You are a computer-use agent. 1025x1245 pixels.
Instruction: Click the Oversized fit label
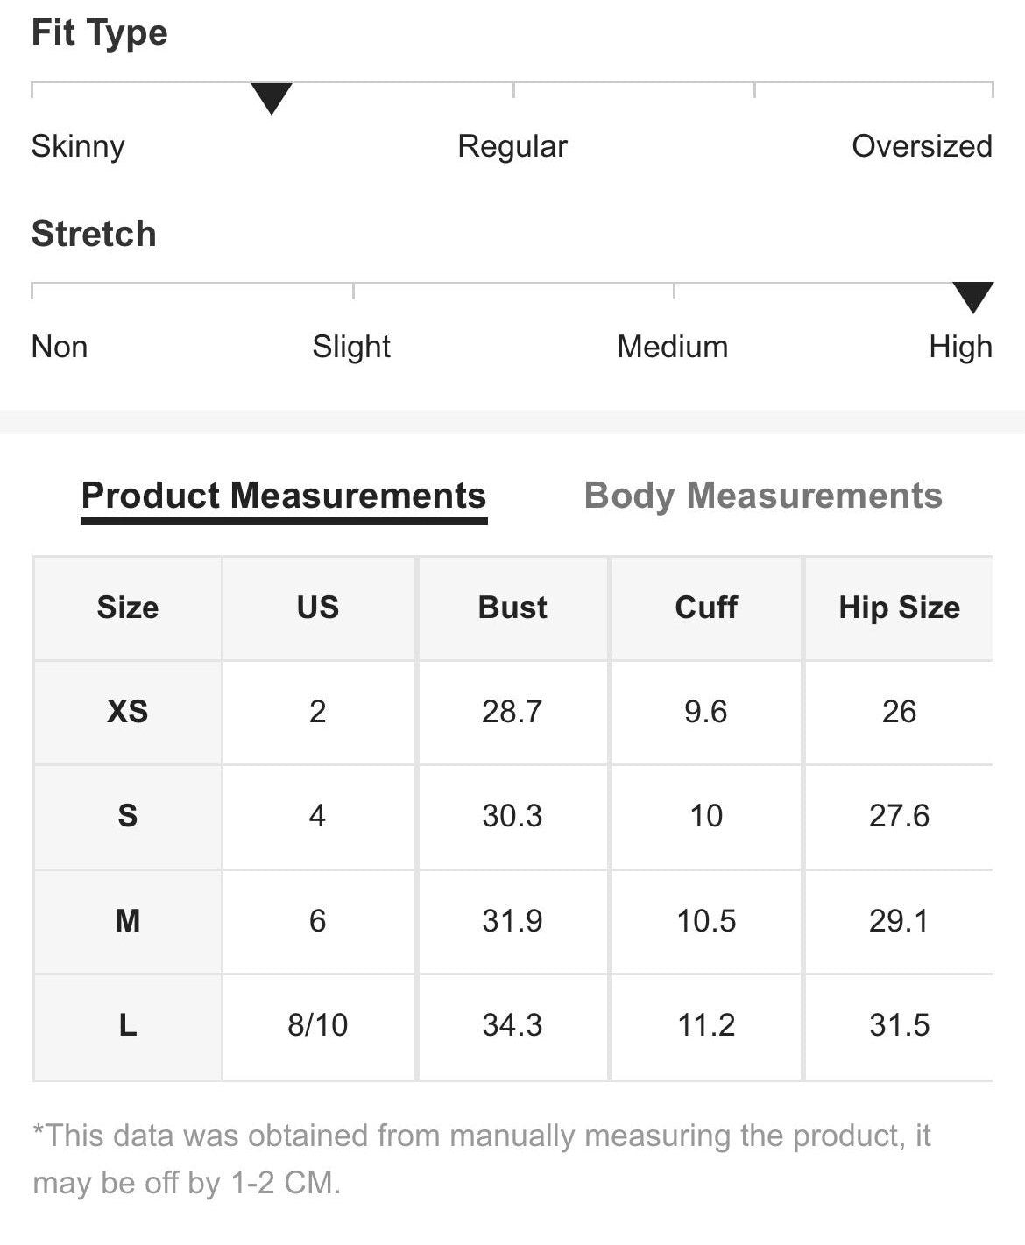pos(922,146)
